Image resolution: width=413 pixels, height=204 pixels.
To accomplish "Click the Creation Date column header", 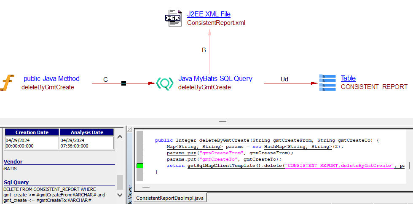I will tap(32, 132).
